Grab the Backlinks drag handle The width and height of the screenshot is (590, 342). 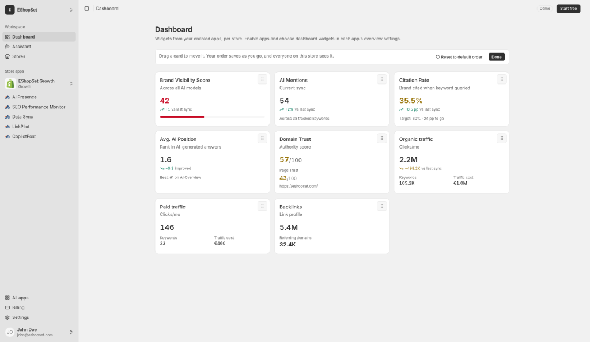pos(382,206)
